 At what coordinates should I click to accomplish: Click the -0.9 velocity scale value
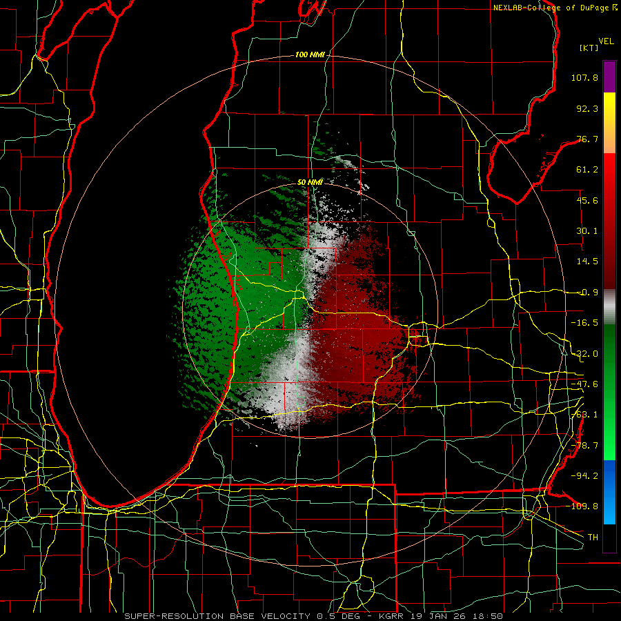pos(587,293)
